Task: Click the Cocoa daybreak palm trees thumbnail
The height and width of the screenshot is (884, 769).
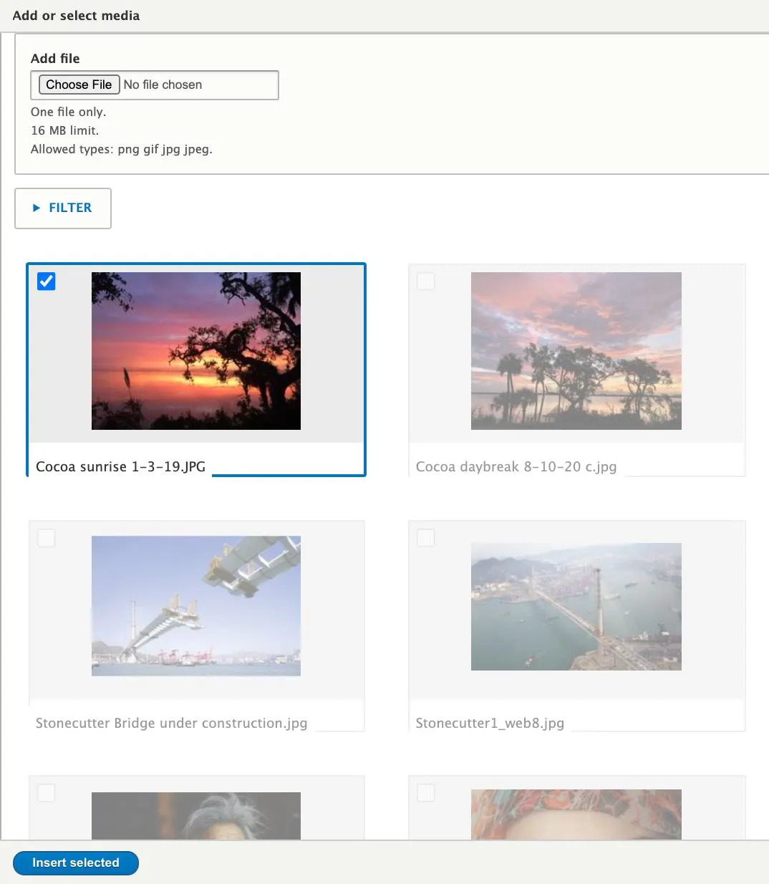Action: [x=576, y=351]
